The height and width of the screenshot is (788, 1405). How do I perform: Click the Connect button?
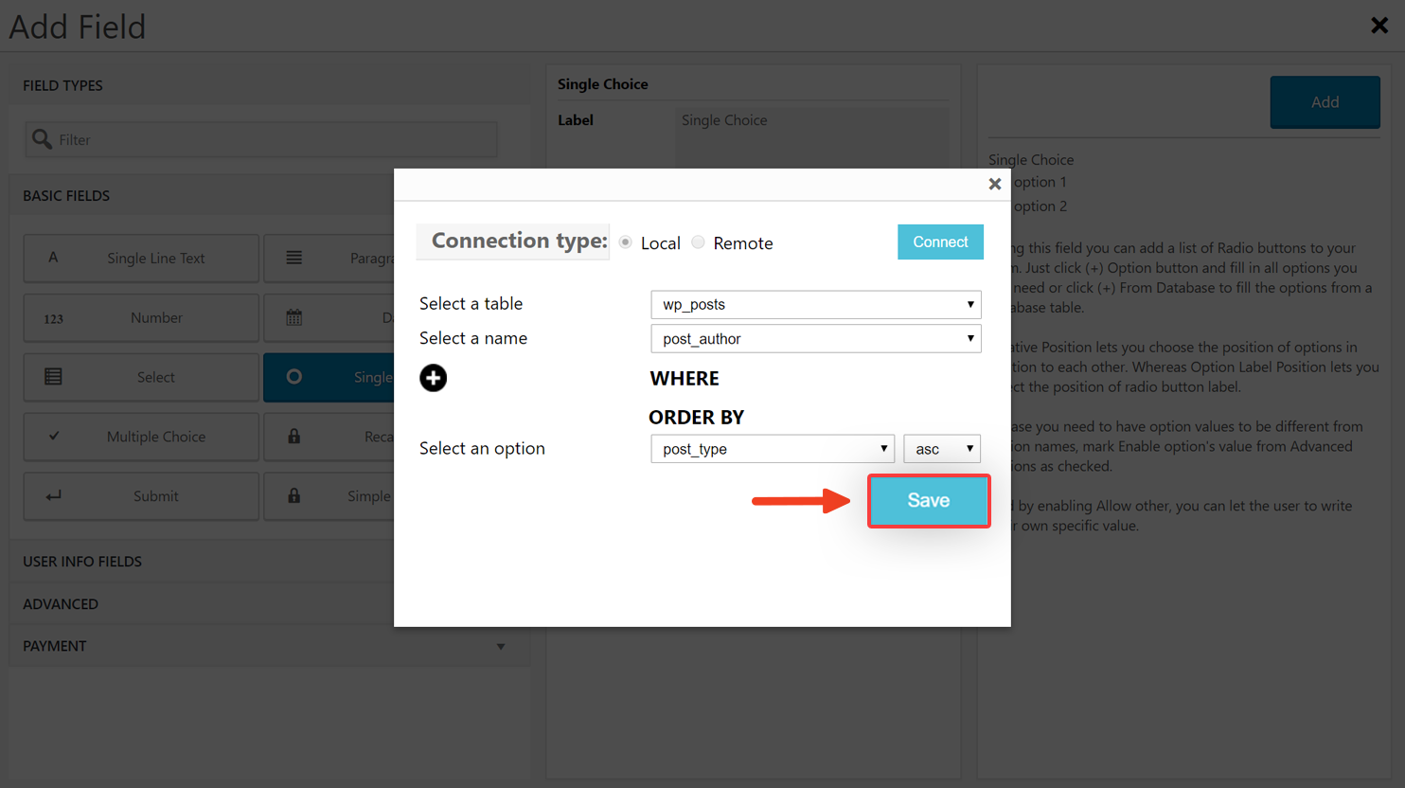pyautogui.click(x=940, y=242)
